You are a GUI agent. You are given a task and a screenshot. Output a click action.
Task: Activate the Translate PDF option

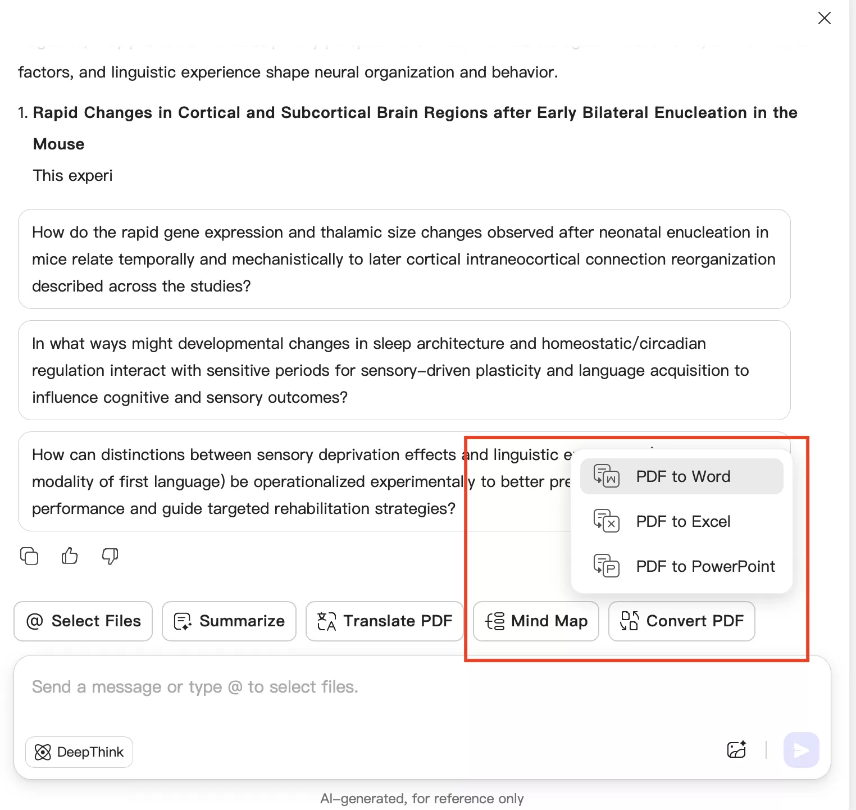point(384,621)
